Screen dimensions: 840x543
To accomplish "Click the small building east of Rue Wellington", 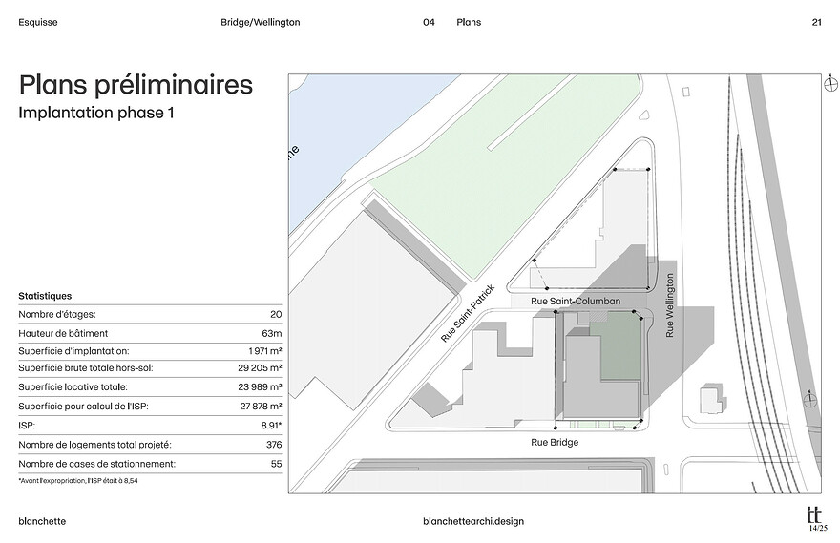I will [714, 399].
